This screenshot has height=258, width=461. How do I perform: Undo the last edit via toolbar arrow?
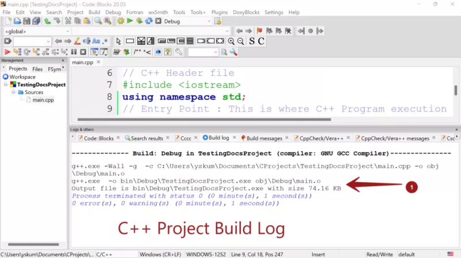coord(47,21)
